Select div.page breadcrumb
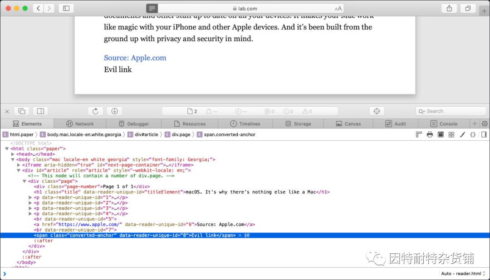This screenshot has width=490, height=280. tap(177, 134)
